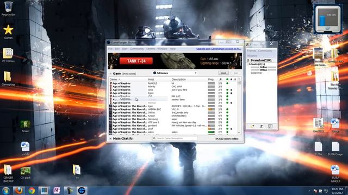Click the Search Game Description field

[x=175, y=139]
